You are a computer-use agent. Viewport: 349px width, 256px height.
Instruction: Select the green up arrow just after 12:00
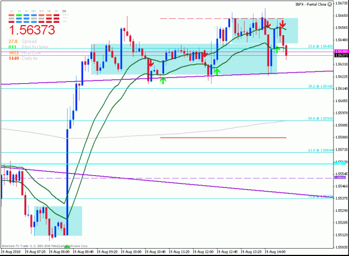click(217, 71)
